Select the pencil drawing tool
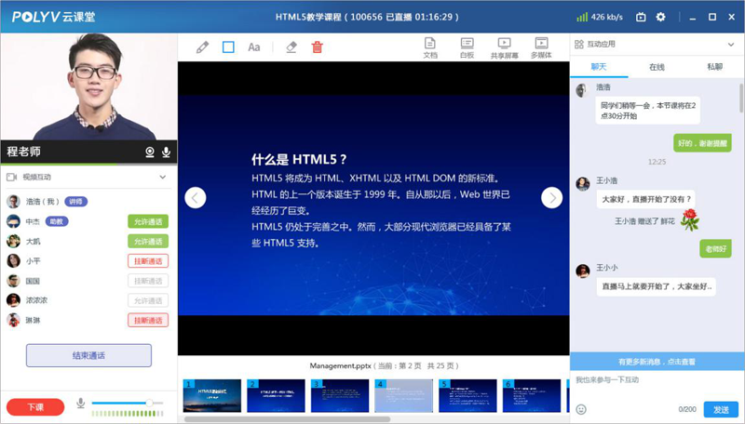Viewport: 745px width, 424px height. point(203,47)
